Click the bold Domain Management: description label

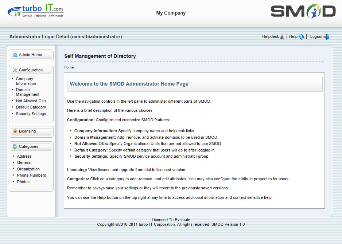[x=95, y=137]
